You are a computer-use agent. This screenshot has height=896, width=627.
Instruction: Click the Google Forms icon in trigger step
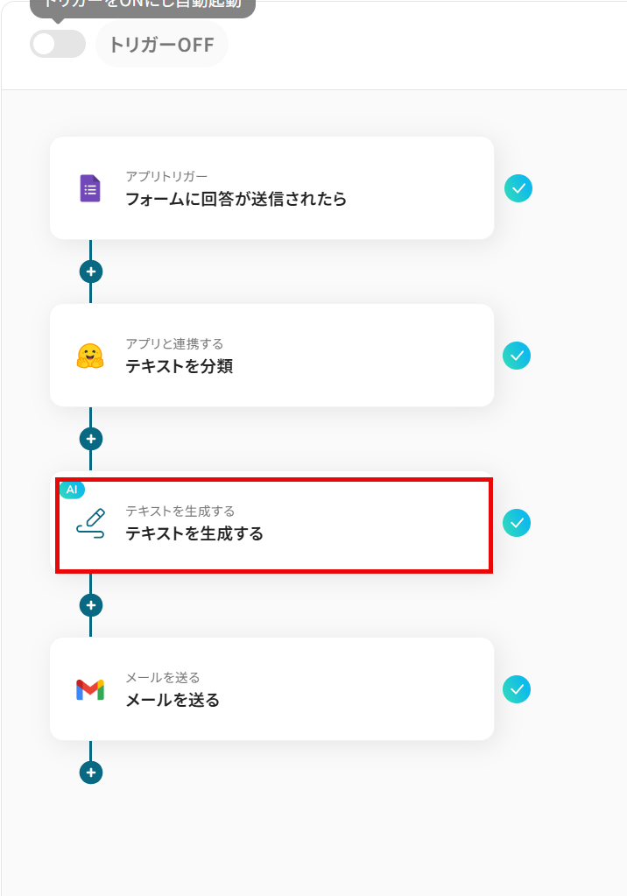90,188
